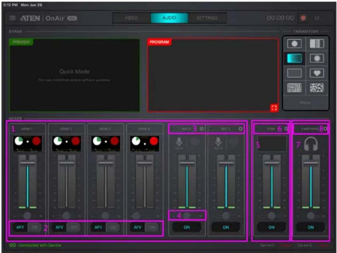
Task: Select the highlighted cyan dissolve transition
Action: point(294,58)
